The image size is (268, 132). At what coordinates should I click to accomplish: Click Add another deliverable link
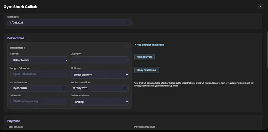click(x=149, y=45)
